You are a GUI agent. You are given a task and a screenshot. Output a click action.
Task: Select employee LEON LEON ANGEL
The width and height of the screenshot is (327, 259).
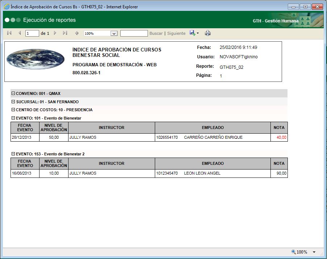coord(202,173)
